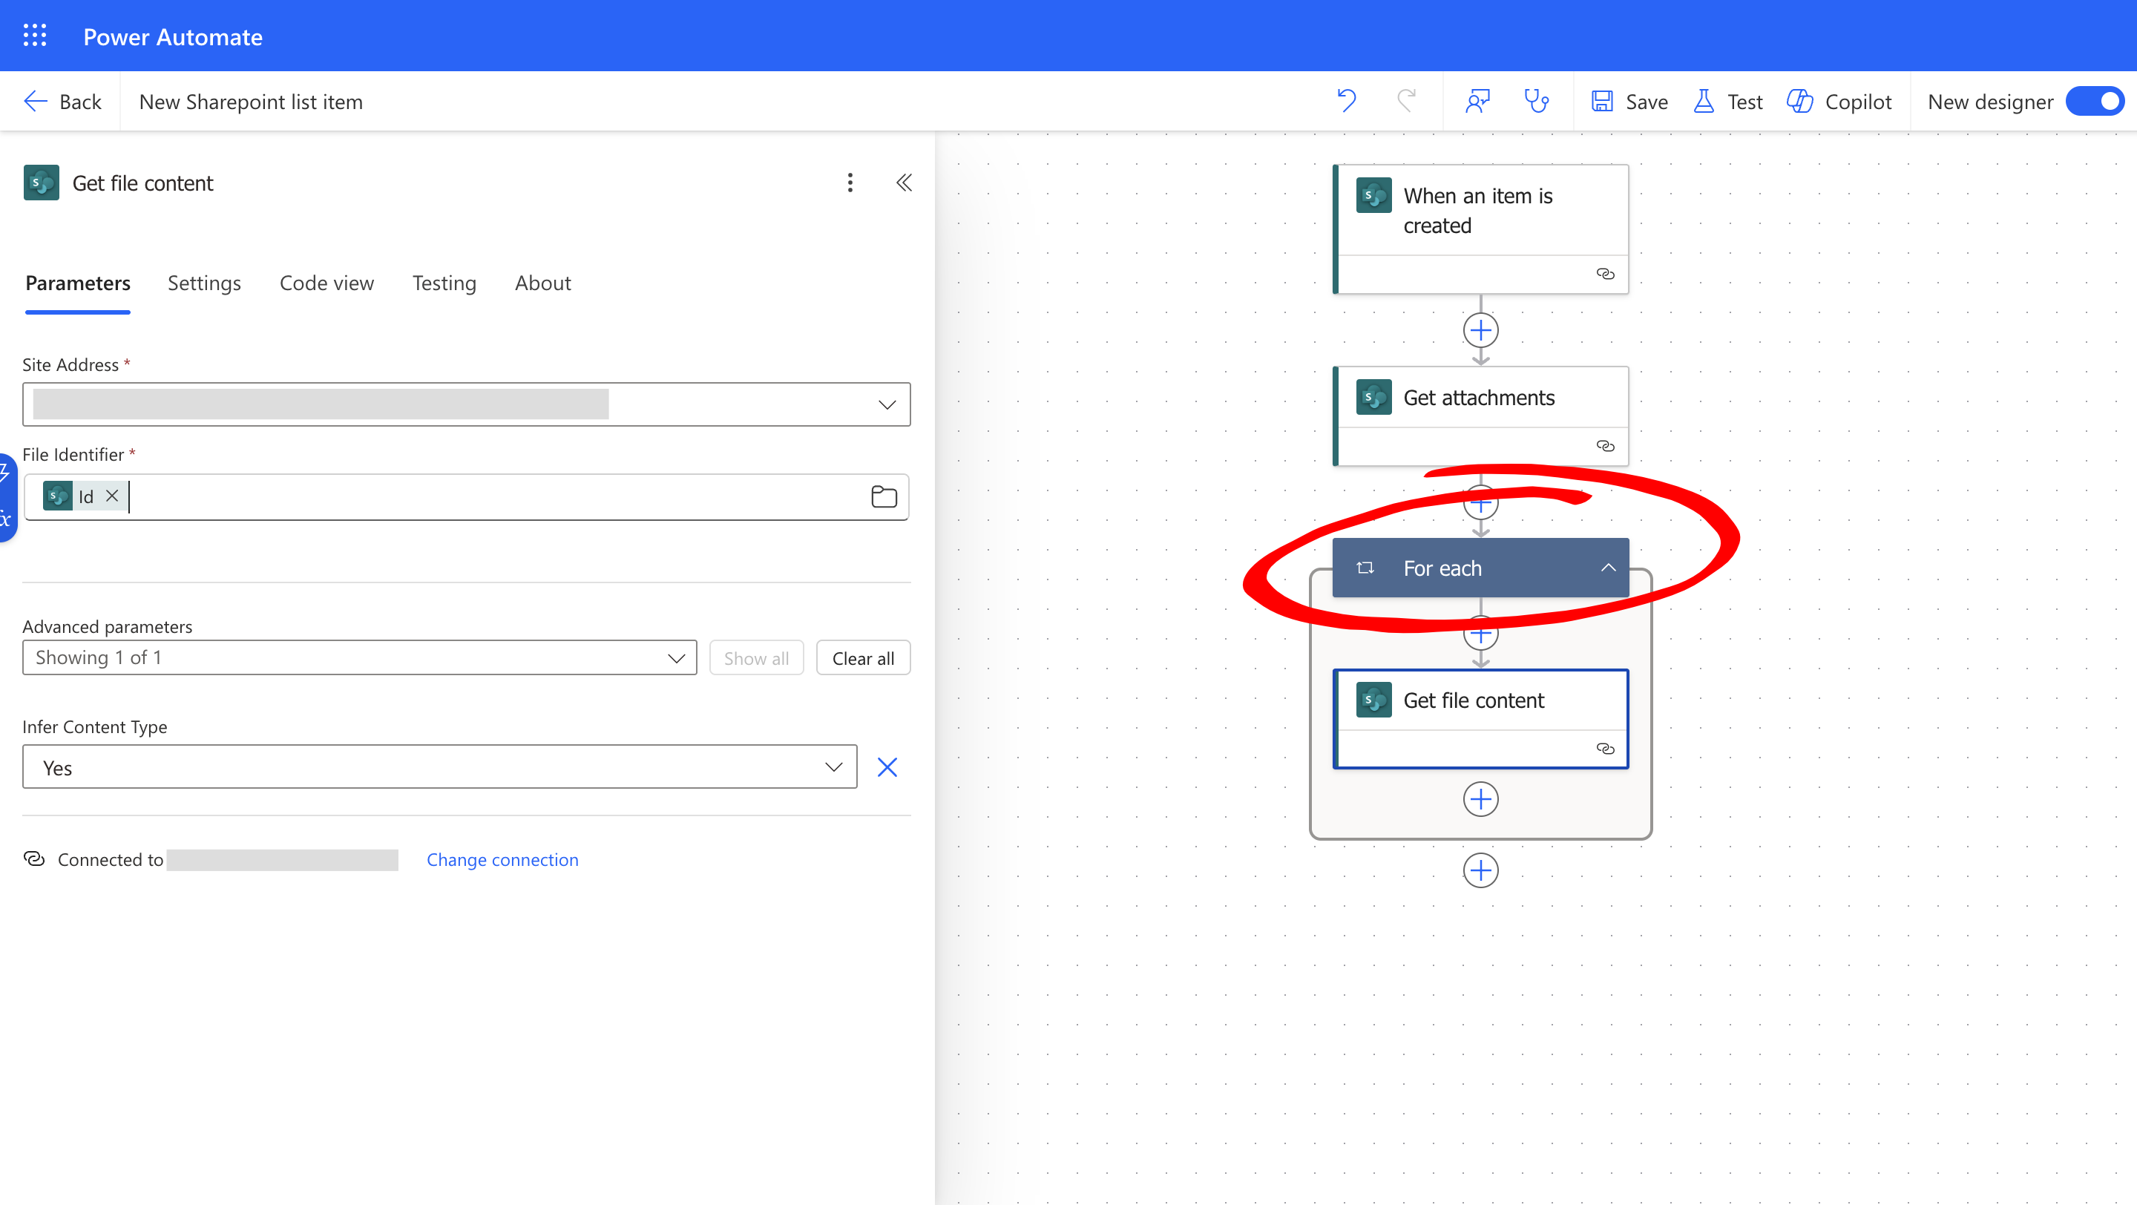Add an action below Get file content
Viewport: 2137px width, 1205px height.
1480,799
